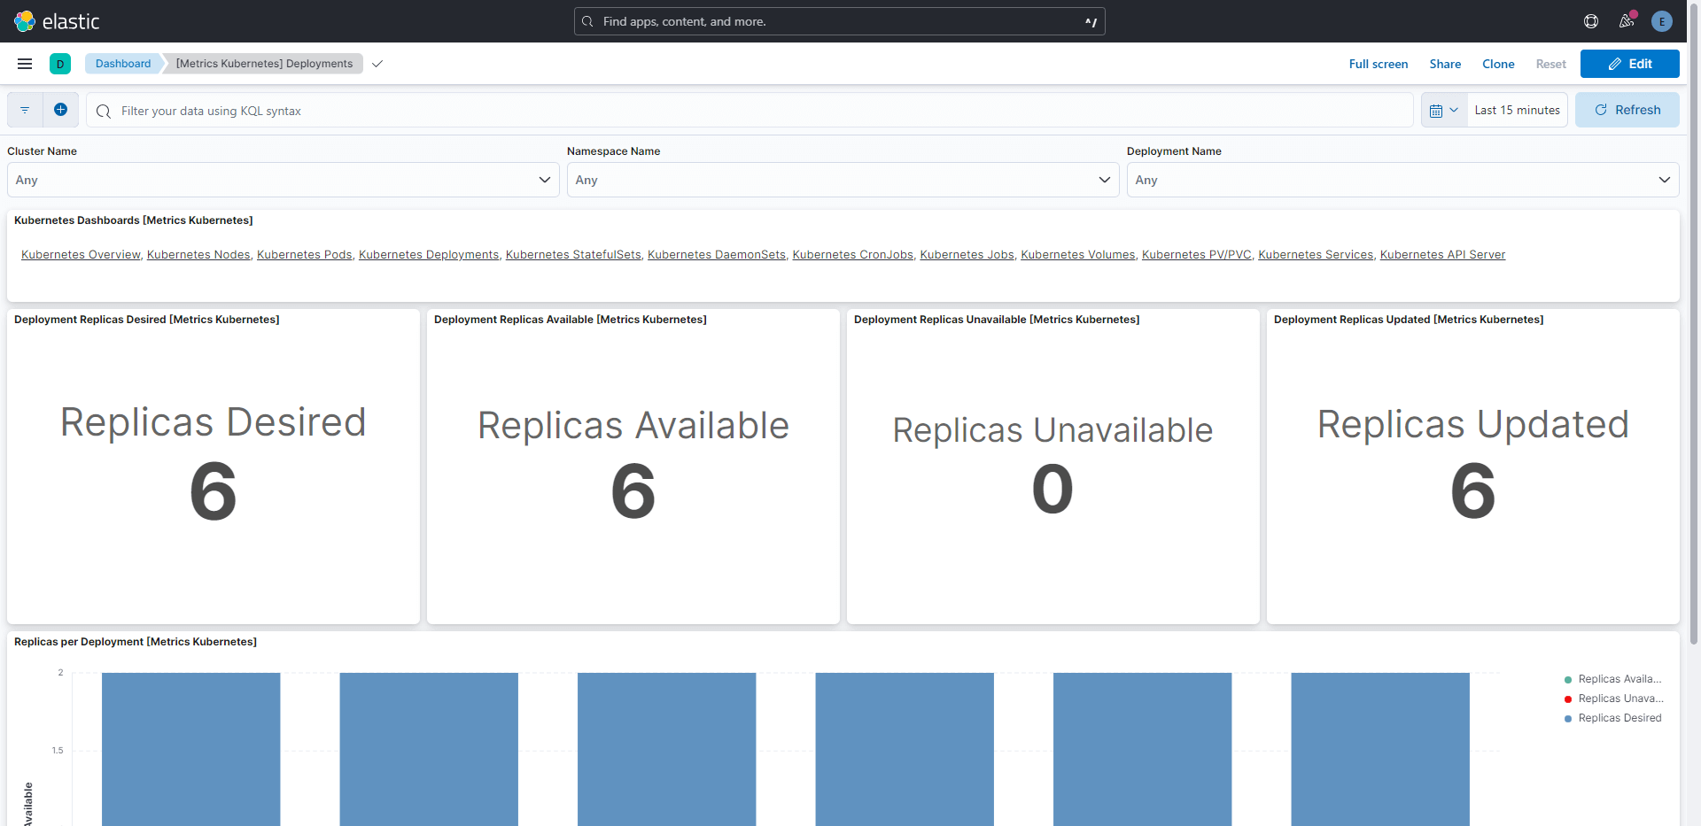Toggle Replicas Available legend color dot
Screen dimensions: 1701x826
pyautogui.click(x=1568, y=680)
